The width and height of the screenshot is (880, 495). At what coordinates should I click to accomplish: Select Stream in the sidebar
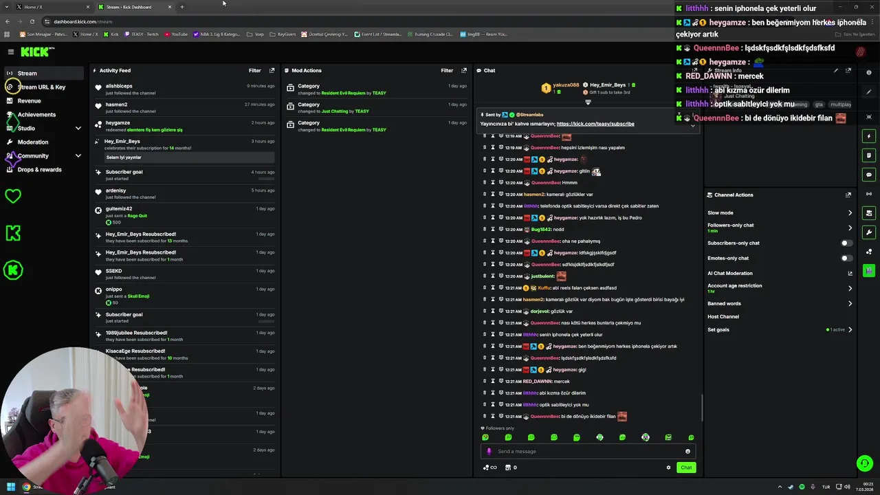(x=45, y=73)
